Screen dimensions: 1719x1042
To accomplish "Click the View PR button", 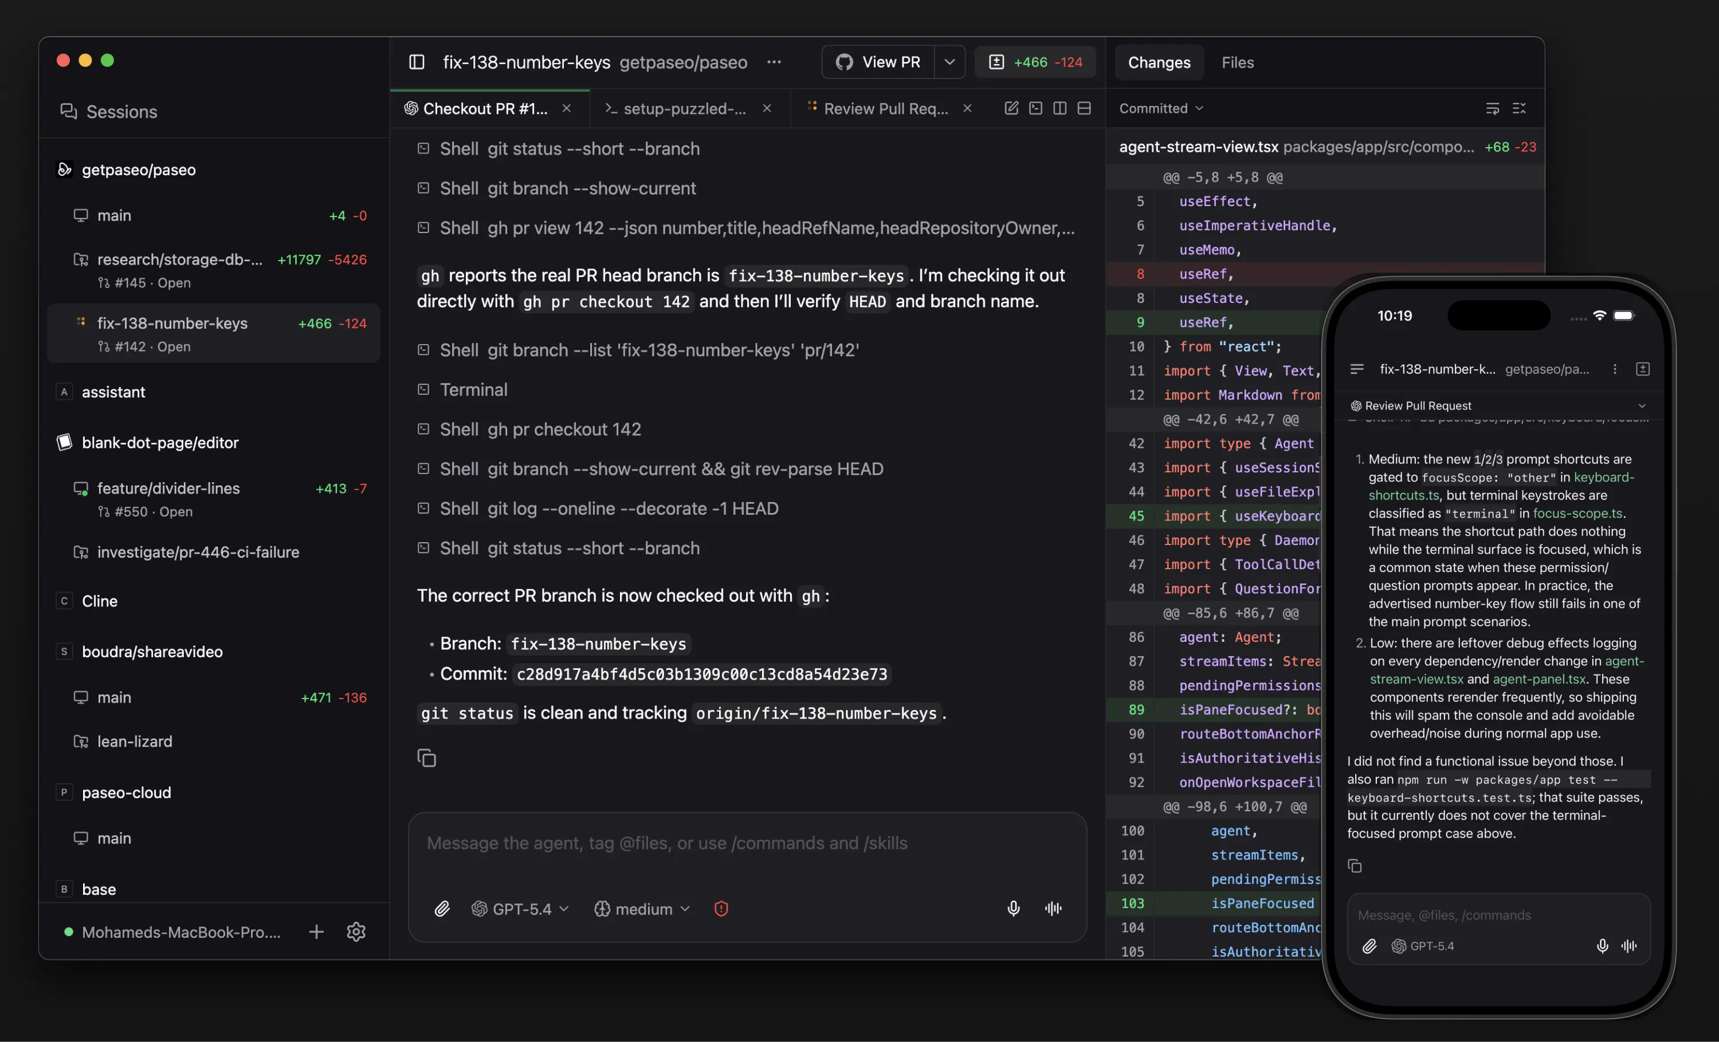I will pyautogui.click(x=878, y=62).
